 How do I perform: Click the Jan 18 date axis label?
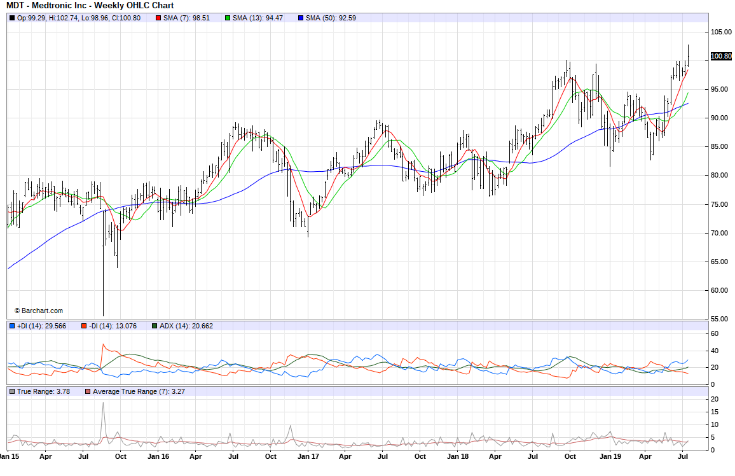pyautogui.click(x=458, y=456)
